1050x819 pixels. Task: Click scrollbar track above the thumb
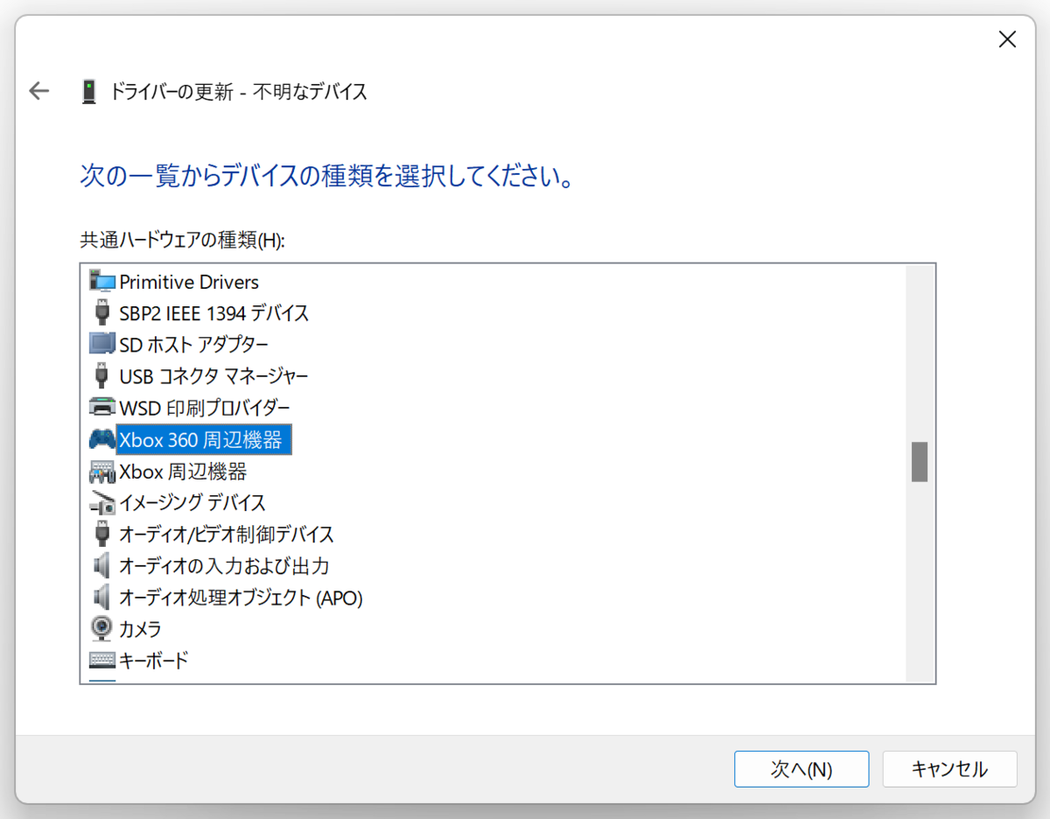coord(919,353)
